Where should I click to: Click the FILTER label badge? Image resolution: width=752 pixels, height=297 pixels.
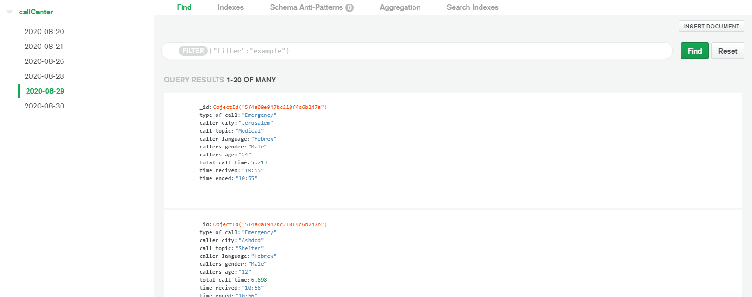tap(193, 51)
